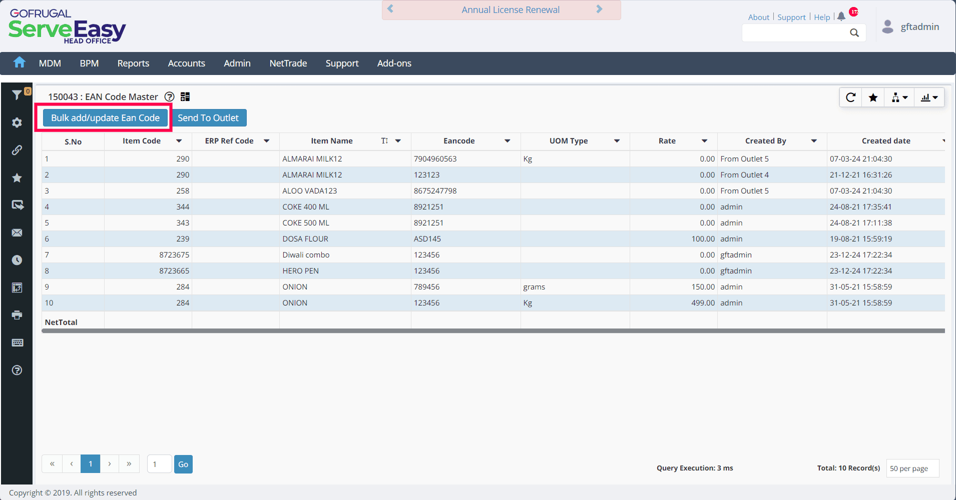Show next banner with right arrow
The width and height of the screenshot is (956, 500).
pos(599,9)
